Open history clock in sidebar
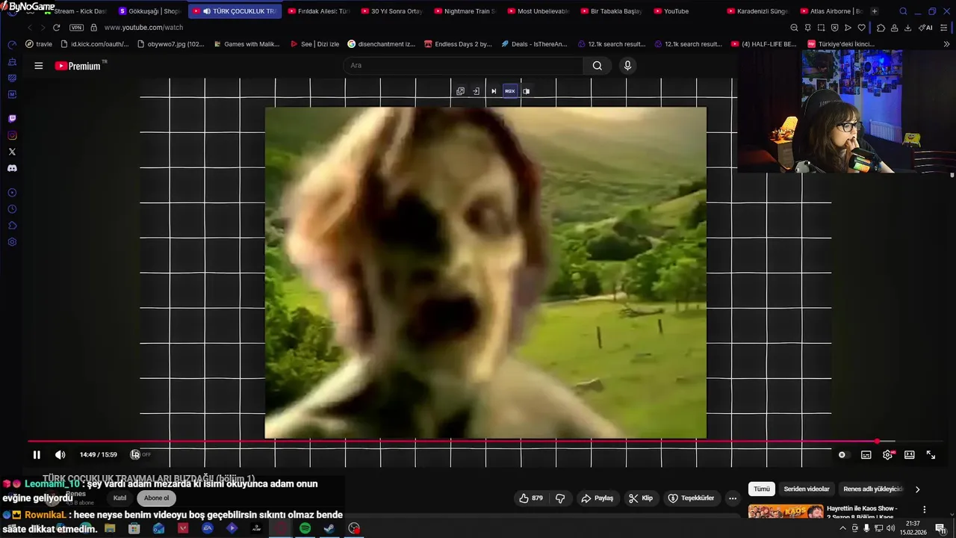The height and width of the screenshot is (538, 956). [12, 209]
